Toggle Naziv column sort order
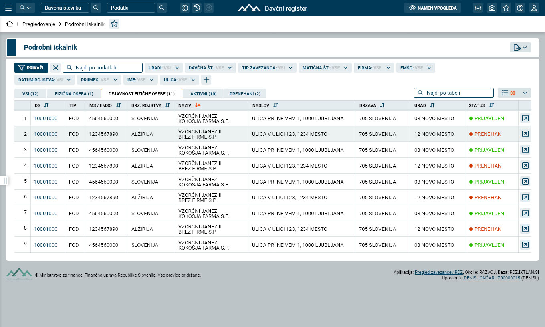The width and height of the screenshot is (545, 327). [x=198, y=105]
